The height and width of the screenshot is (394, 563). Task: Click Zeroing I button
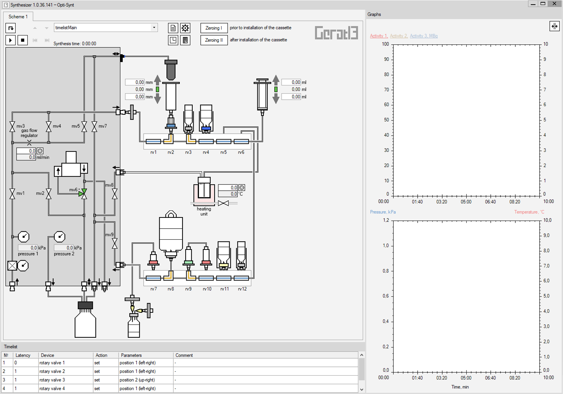[x=214, y=28]
